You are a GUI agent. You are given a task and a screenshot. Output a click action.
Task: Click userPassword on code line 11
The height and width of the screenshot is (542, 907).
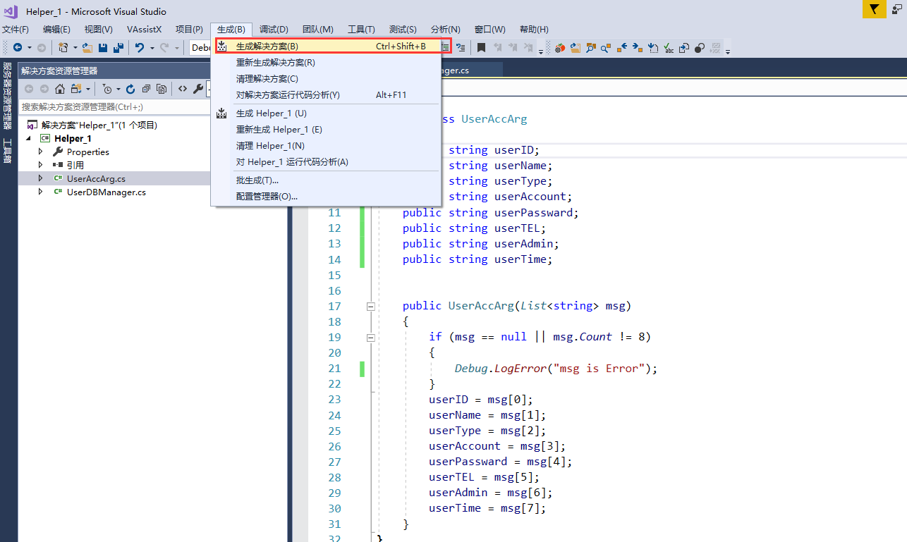tap(534, 212)
